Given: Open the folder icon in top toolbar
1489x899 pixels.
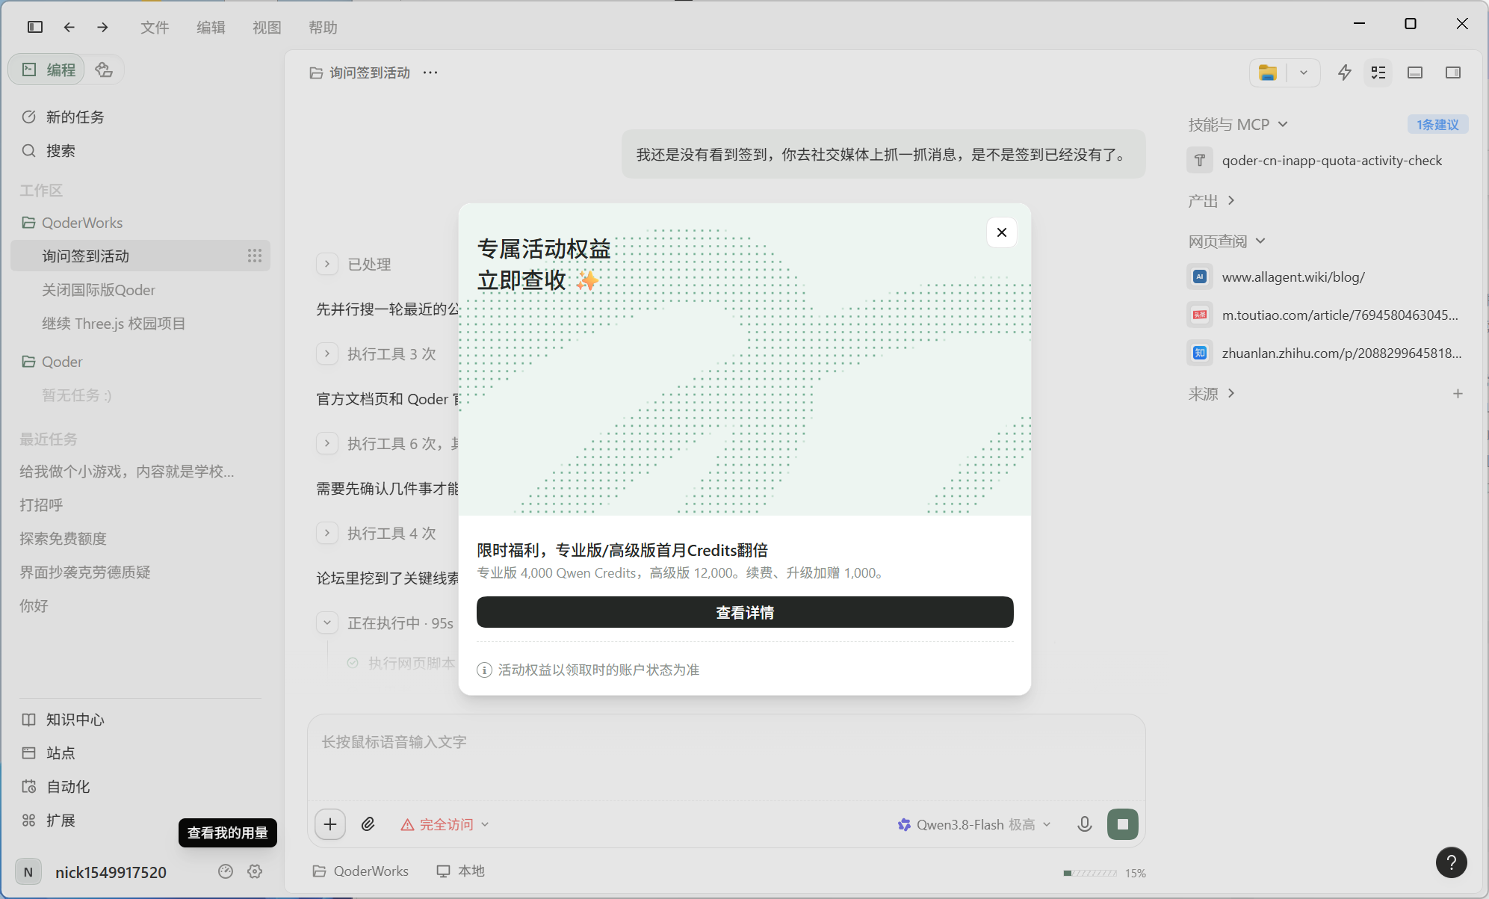Looking at the screenshot, I should click(1268, 72).
